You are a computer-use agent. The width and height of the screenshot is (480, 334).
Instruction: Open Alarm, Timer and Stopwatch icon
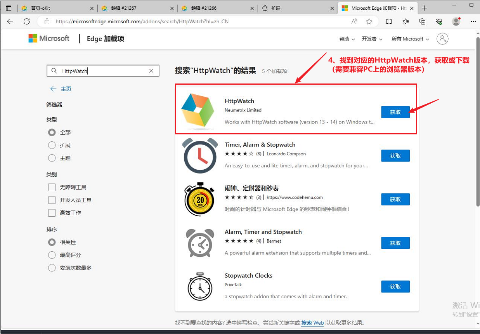[x=200, y=243]
